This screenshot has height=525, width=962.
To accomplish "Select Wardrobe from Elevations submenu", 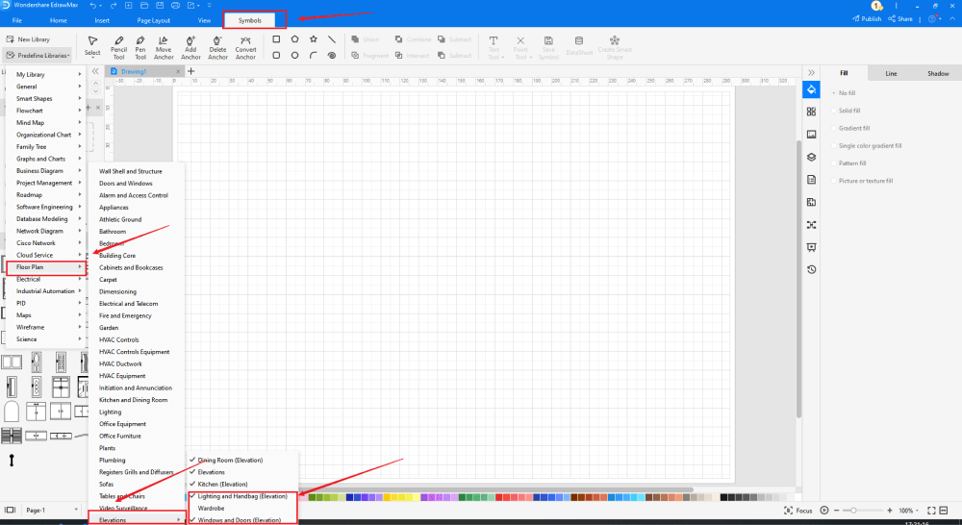I will [212, 508].
